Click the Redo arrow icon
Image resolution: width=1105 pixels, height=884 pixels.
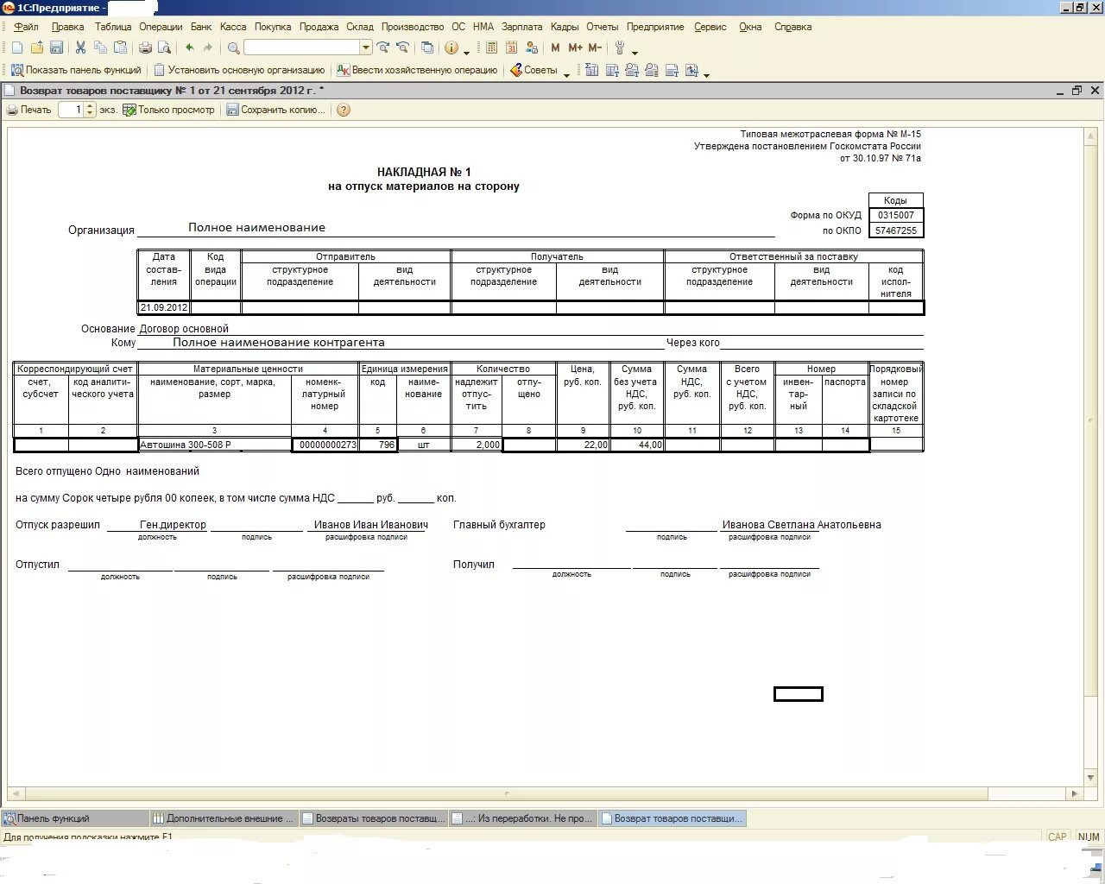(208, 48)
